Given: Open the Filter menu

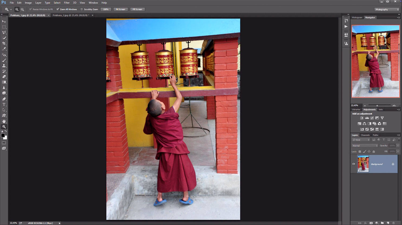Looking at the screenshot, I should click(67, 3).
